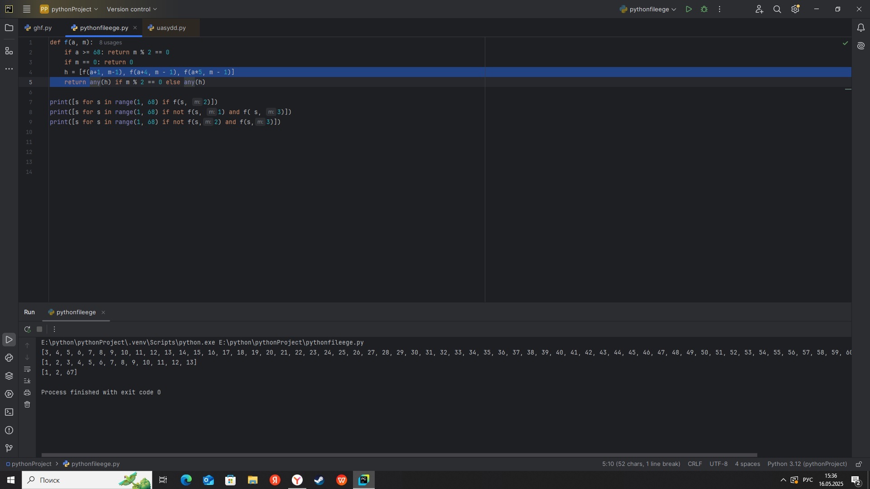The image size is (870, 489).
Task: Open Python Packages tool window icon
Action: [9, 376]
